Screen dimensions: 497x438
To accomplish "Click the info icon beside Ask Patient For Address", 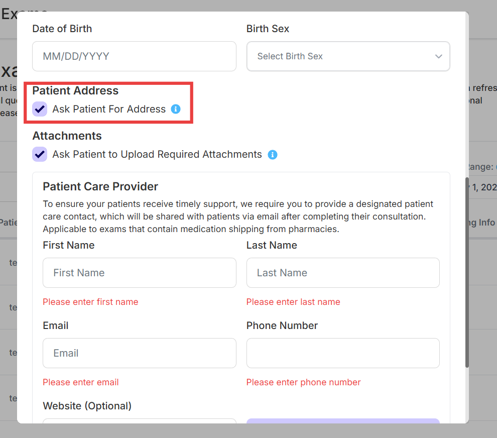I will coord(176,109).
